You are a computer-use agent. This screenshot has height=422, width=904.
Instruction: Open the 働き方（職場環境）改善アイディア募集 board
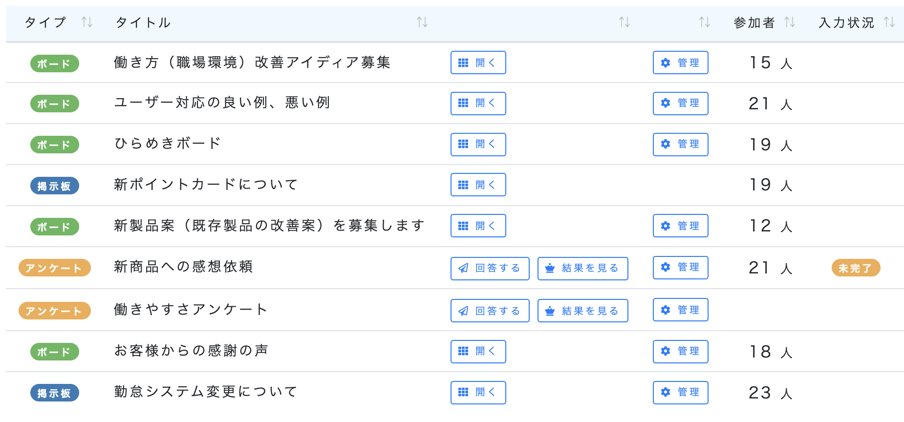coord(478,63)
